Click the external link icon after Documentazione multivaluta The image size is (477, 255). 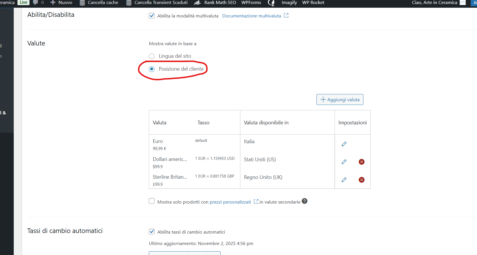pyautogui.click(x=286, y=15)
